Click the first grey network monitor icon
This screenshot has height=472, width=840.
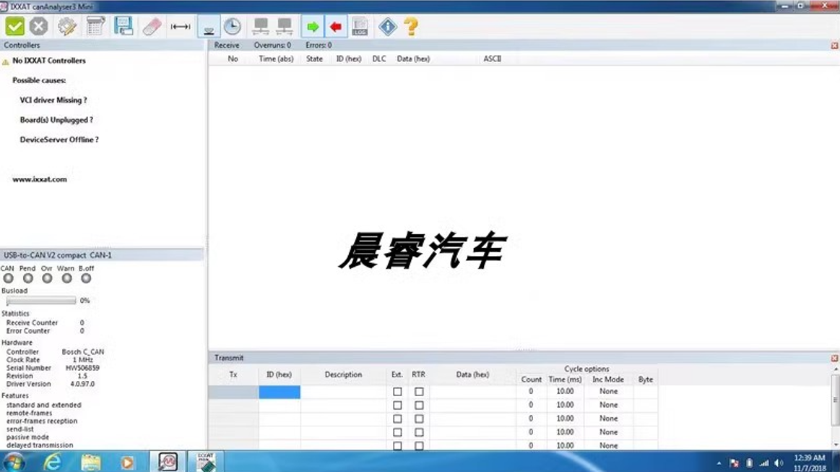click(261, 26)
